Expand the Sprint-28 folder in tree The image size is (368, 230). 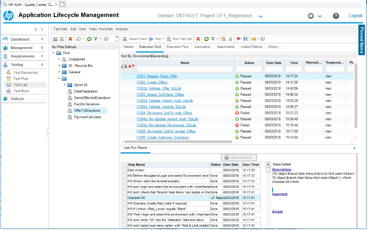pos(65,85)
